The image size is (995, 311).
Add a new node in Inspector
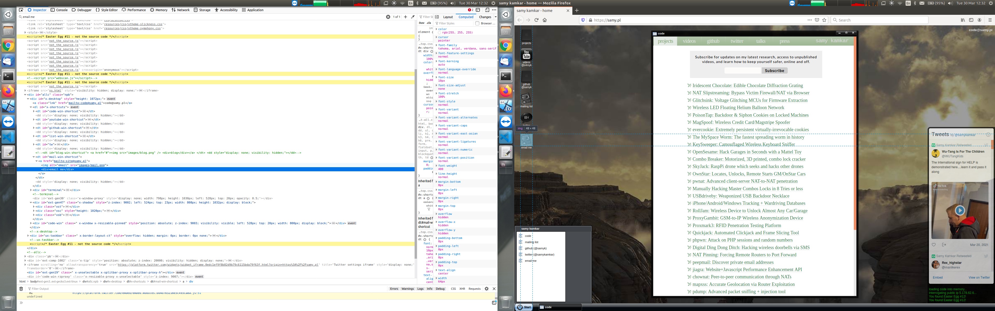pyautogui.click(x=406, y=17)
